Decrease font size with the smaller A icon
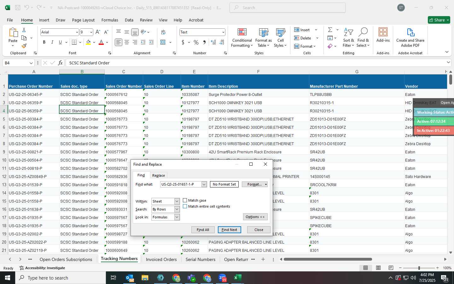 click(106, 32)
